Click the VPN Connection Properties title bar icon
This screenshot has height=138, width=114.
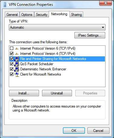coord(5,5)
